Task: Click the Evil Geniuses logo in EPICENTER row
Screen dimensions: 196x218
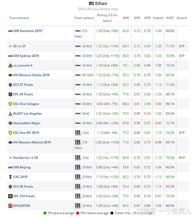Action: (78, 206)
